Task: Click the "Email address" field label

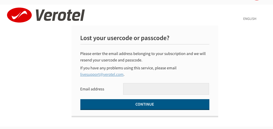Action: tap(92, 89)
